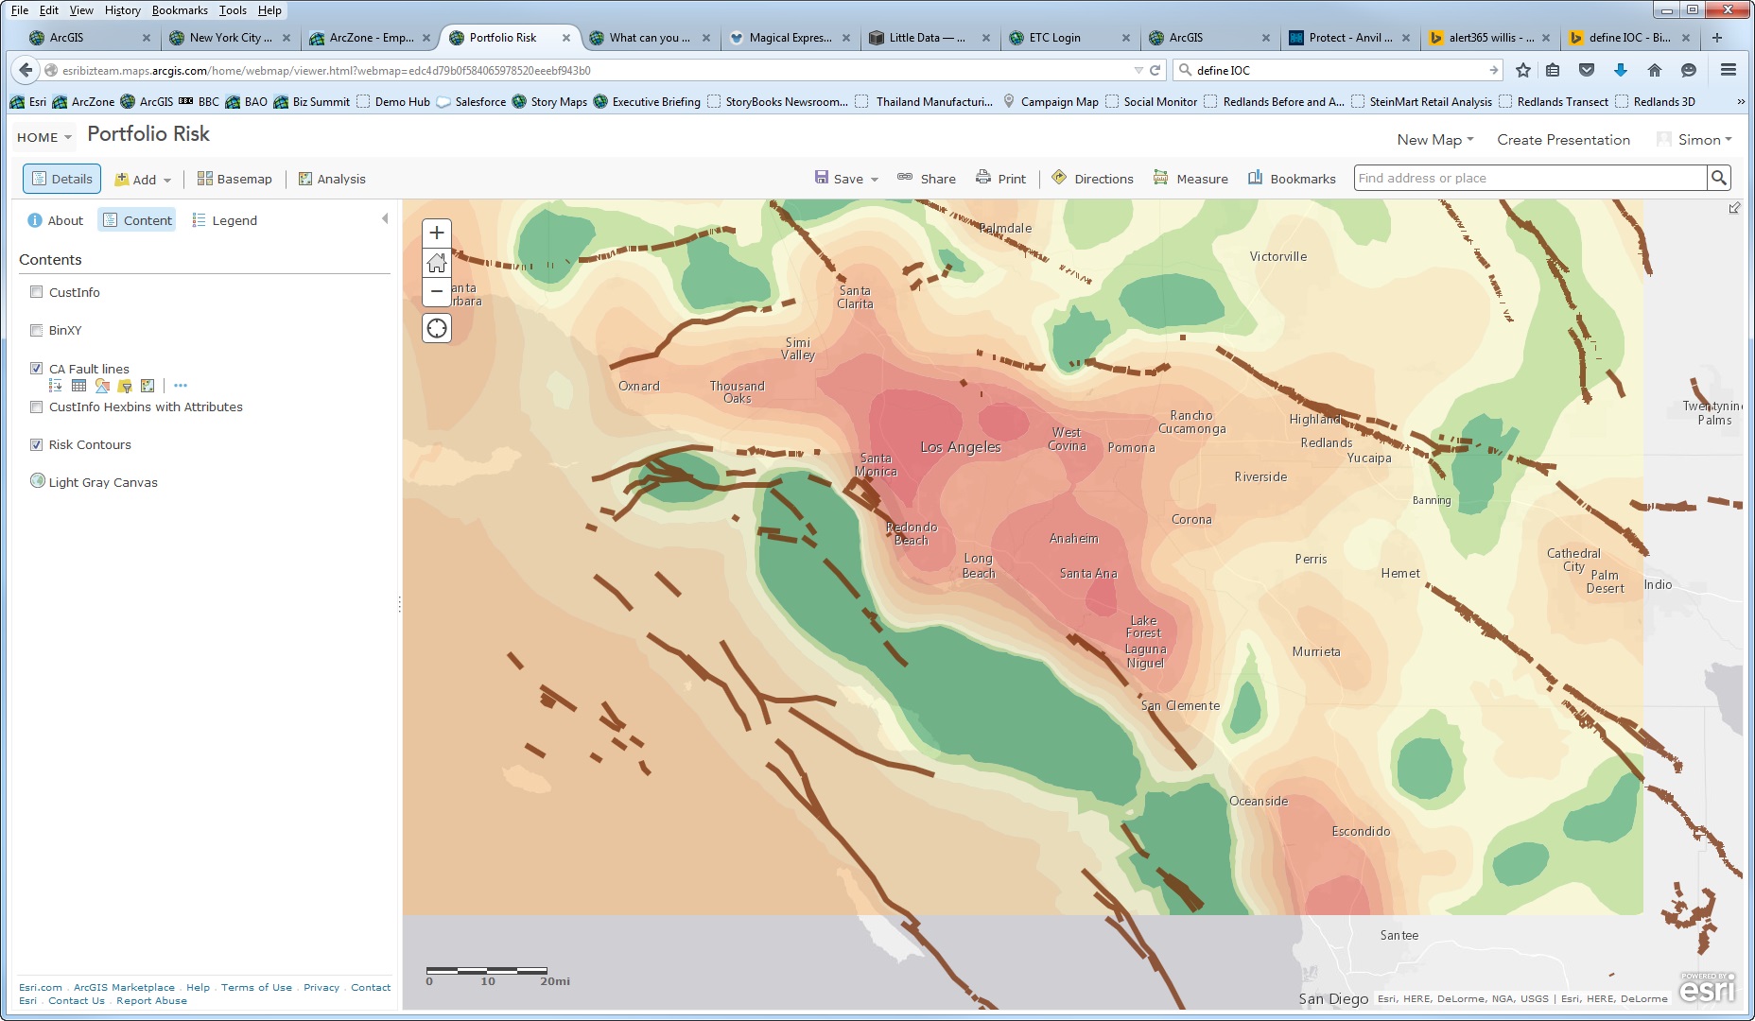The height and width of the screenshot is (1021, 1755).
Task: Save page to Pocket
Action: point(1587,70)
